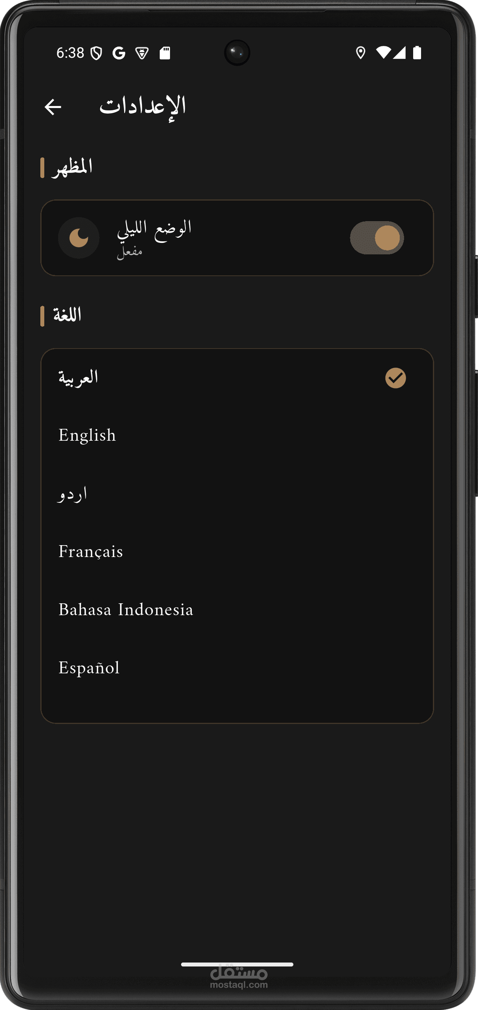This screenshot has width=478, height=1010.
Task: Tap the shield icon next to the clock
Action: pyautogui.click(x=96, y=53)
